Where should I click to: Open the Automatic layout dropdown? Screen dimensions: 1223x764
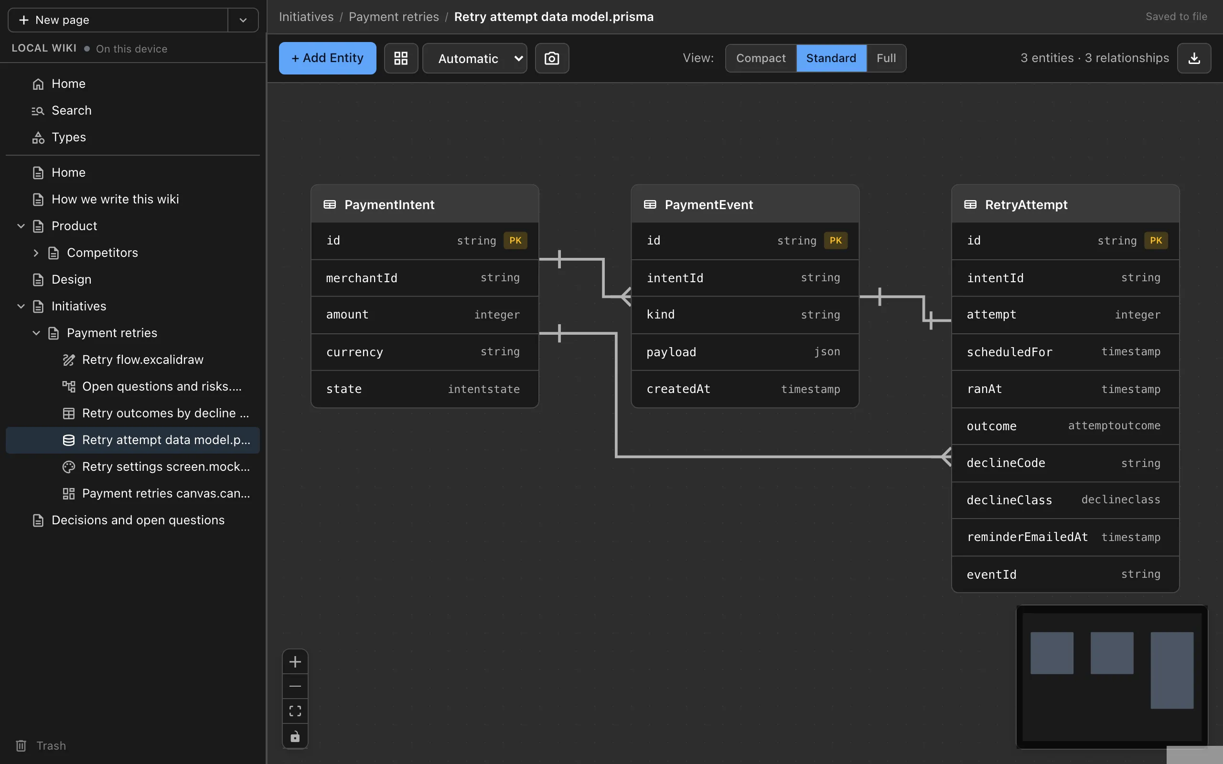point(474,58)
